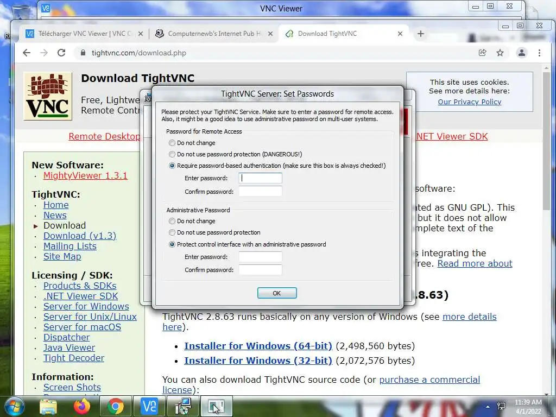This screenshot has width=556, height=417.
Task: Show hidden system tray icons
Action: tap(488, 407)
